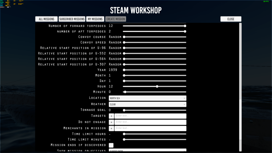Click the Convoy course Random value
272x153 pixels.
tap(115, 37)
